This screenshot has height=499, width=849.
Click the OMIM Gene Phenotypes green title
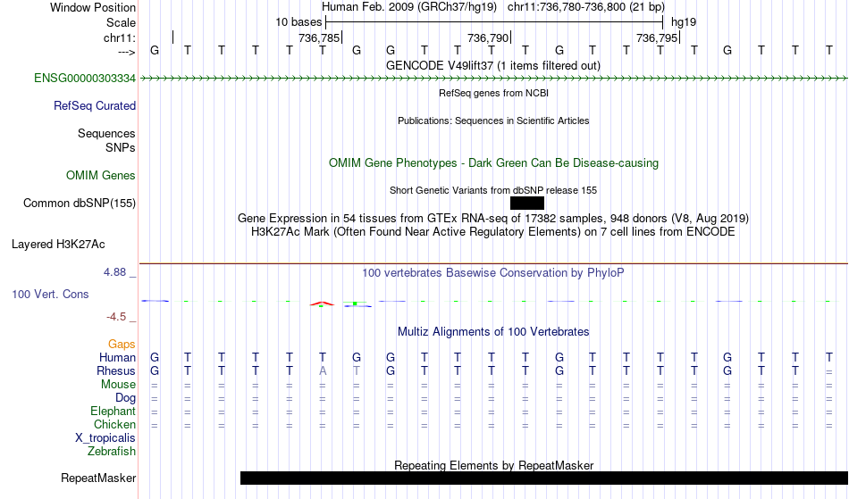tap(493, 162)
